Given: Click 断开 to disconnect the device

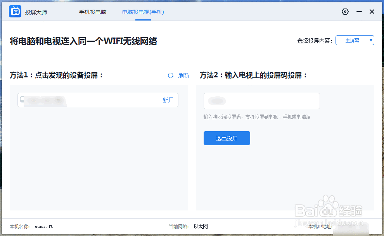Looking at the screenshot, I should [x=168, y=100].
